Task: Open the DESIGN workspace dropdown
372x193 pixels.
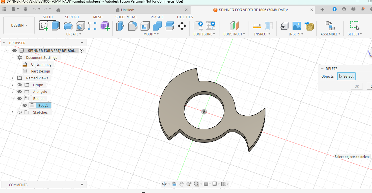Action: 19,25
